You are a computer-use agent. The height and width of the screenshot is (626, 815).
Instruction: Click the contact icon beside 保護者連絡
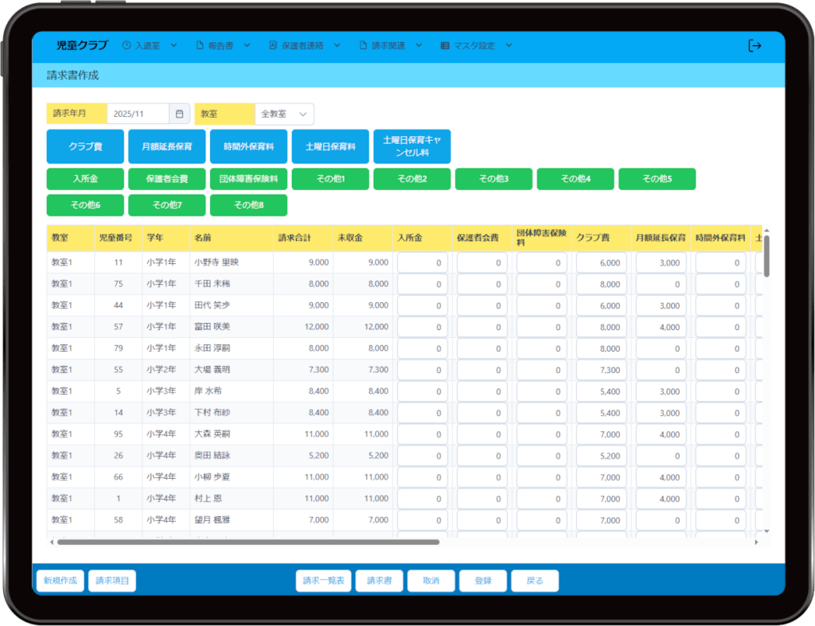tap(273, 46)
